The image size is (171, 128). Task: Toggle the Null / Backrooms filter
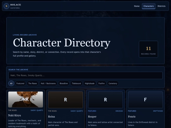(48, 83)
